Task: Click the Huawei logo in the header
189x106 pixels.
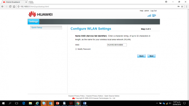Action: [x=40, y=14]
